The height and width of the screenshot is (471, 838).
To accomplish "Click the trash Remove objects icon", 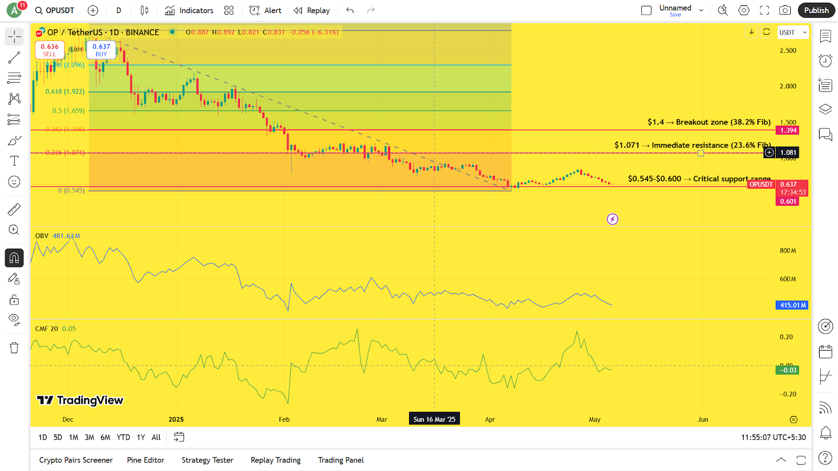I will click(14, 348).
